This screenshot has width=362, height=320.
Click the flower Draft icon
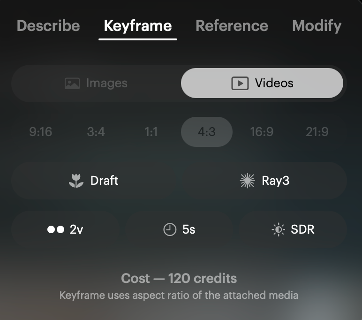76,181
